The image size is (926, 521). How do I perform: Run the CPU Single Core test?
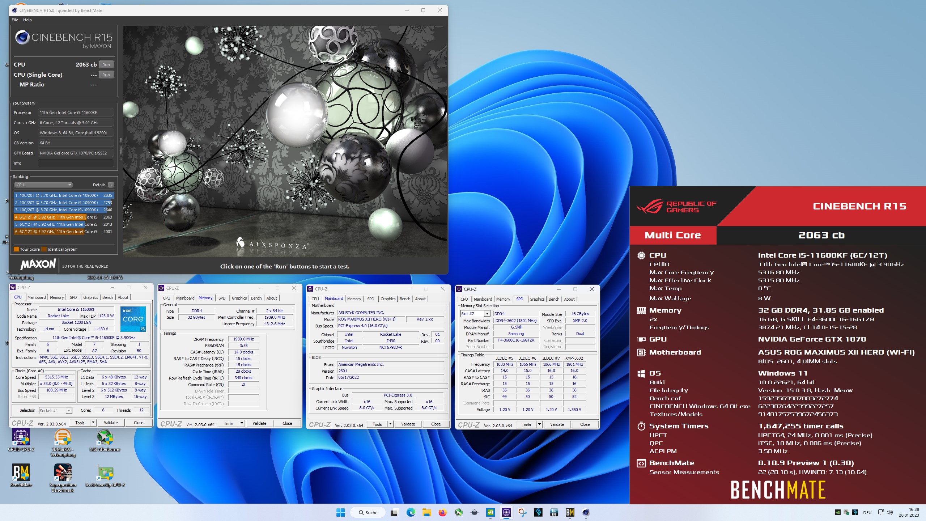(x=106, y=75)
